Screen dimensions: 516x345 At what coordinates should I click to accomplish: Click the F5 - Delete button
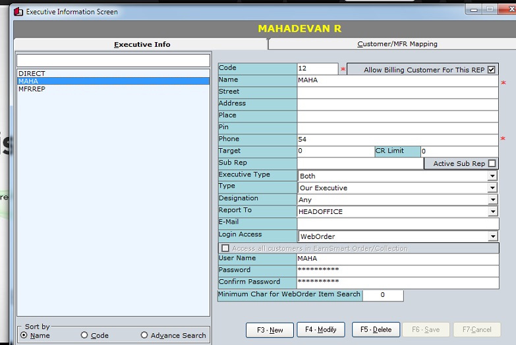376,330
